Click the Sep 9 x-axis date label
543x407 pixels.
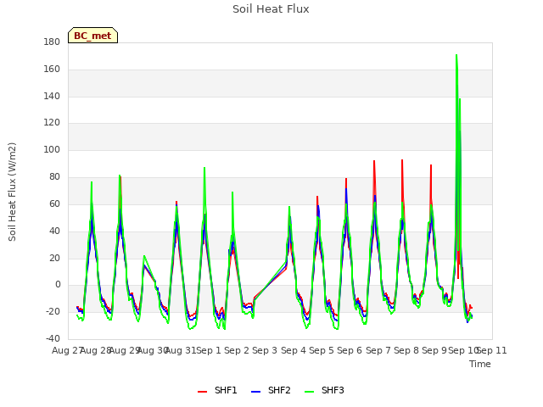[434, 350]
